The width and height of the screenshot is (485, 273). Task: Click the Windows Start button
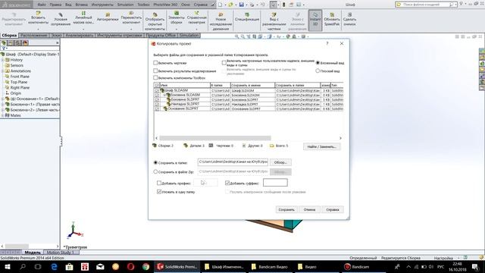tap(8, 266)
